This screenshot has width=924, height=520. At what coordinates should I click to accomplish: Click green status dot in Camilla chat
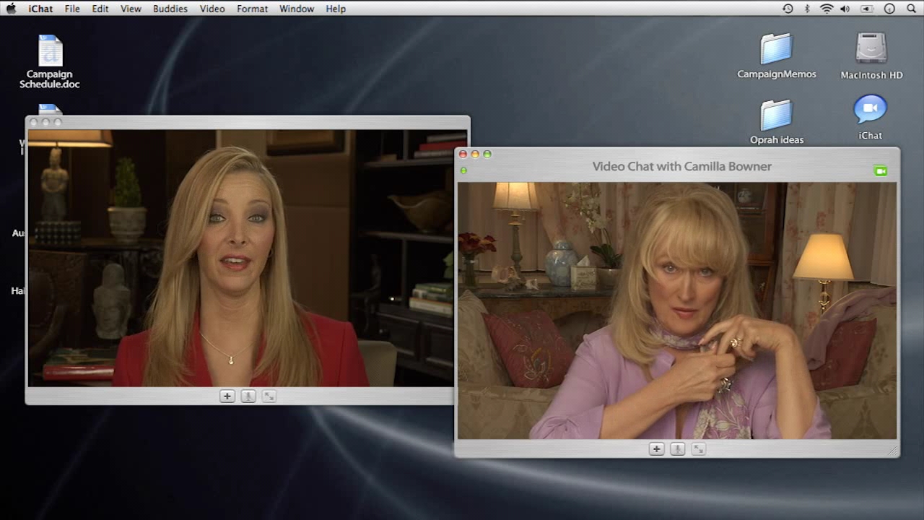[463, 170]
